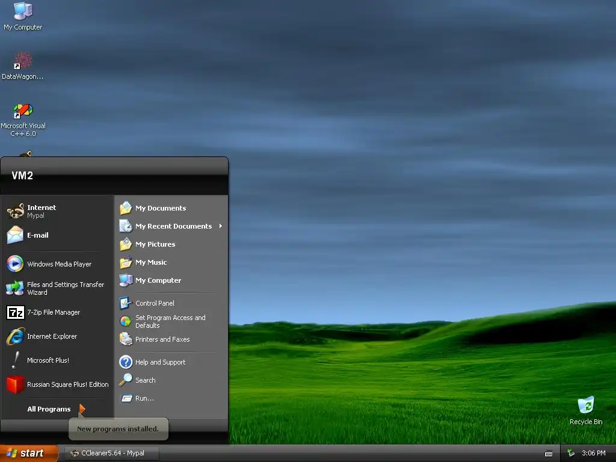Expand the All Programs orange arrow

82,409
